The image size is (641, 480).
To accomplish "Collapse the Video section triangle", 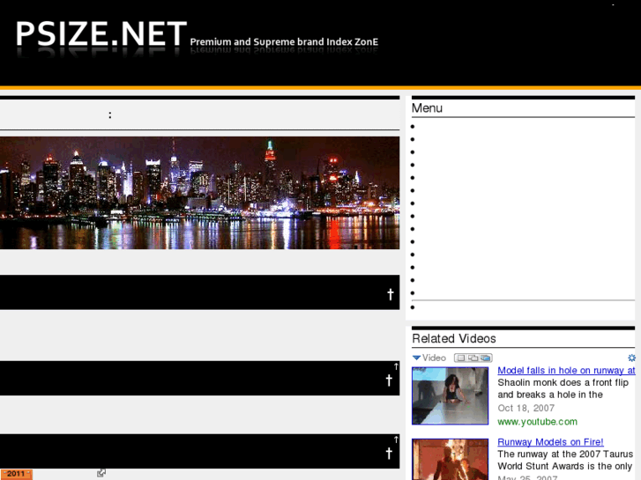I will click(x=416, y=358).
